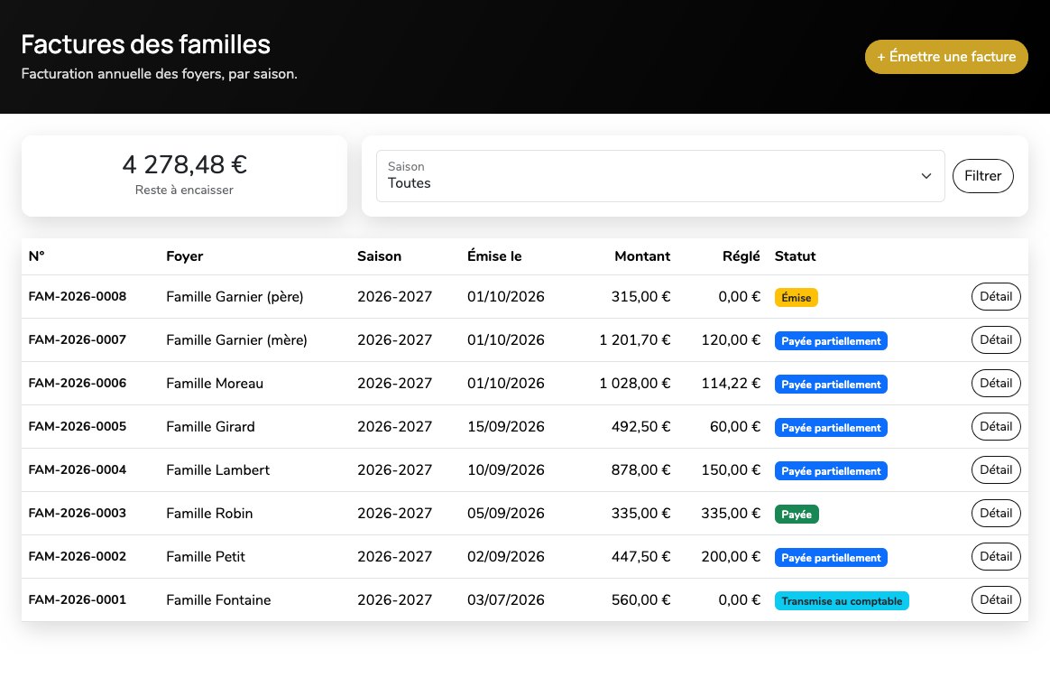This screenshot has height=687, width=1050.
Task: Click the Famille Garnier (père) name
Action: coord(235,297)
